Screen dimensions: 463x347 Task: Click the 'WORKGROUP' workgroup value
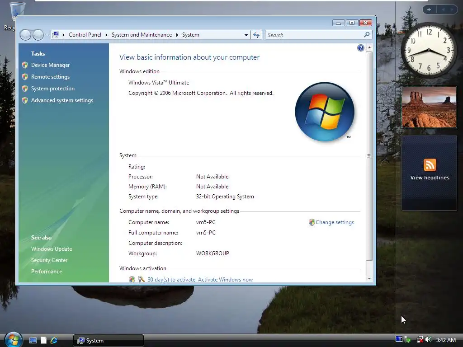pos(213,253)
